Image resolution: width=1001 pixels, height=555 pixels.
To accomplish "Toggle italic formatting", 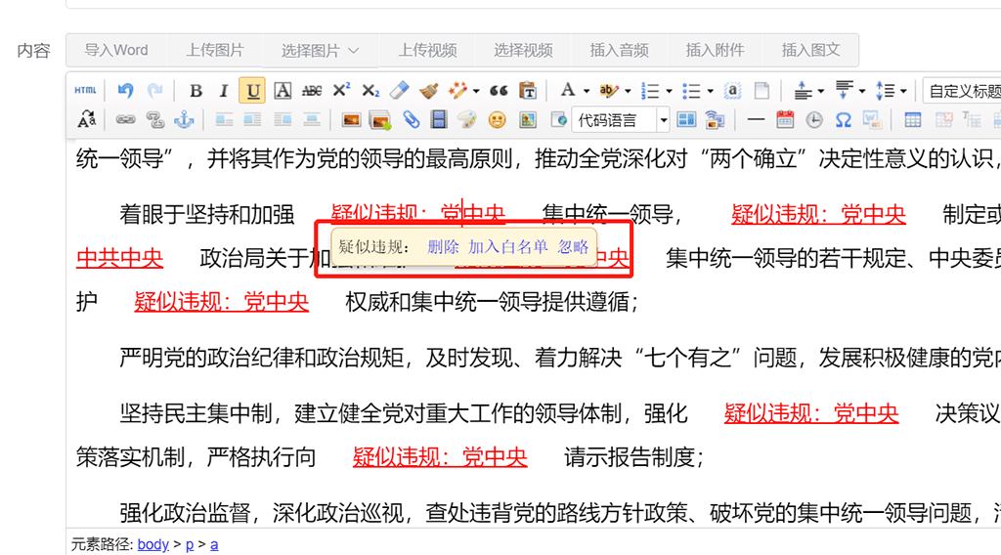I will (224, 91).
